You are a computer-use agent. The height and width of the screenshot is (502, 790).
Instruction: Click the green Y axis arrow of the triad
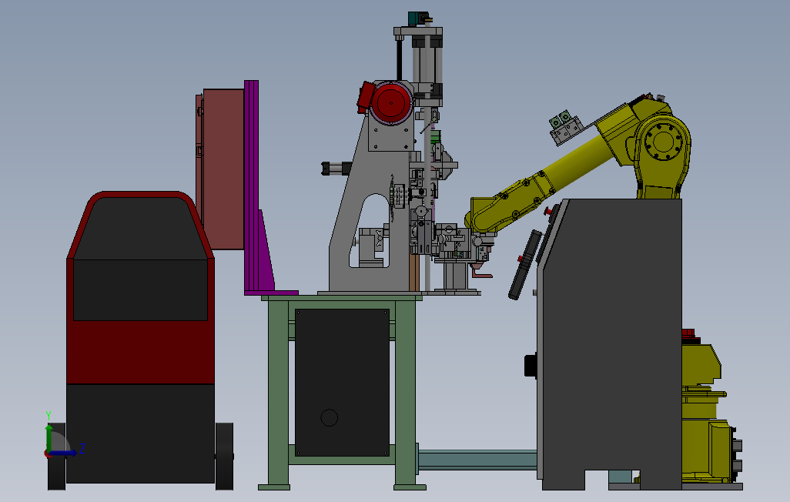[x=49, y=437]
